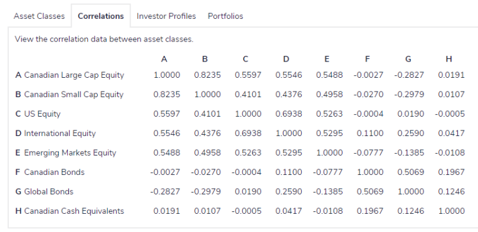This screenshot has width=478, height=232.
Task: Click column header B
Action: 205,59
